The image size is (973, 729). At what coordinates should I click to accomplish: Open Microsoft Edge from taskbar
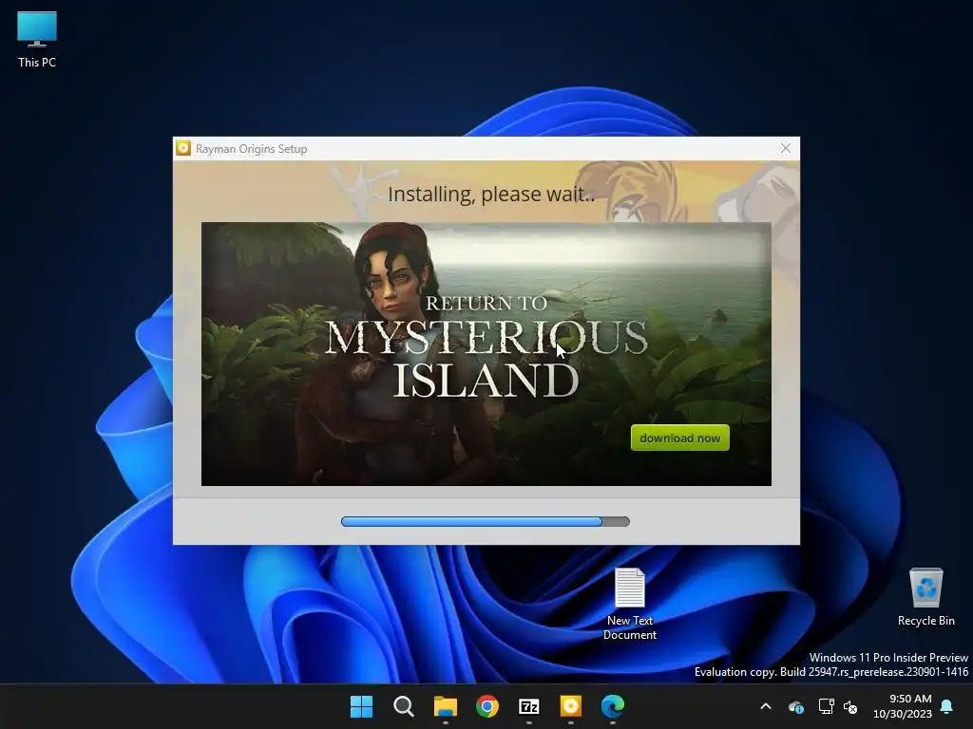coord(613,706)
